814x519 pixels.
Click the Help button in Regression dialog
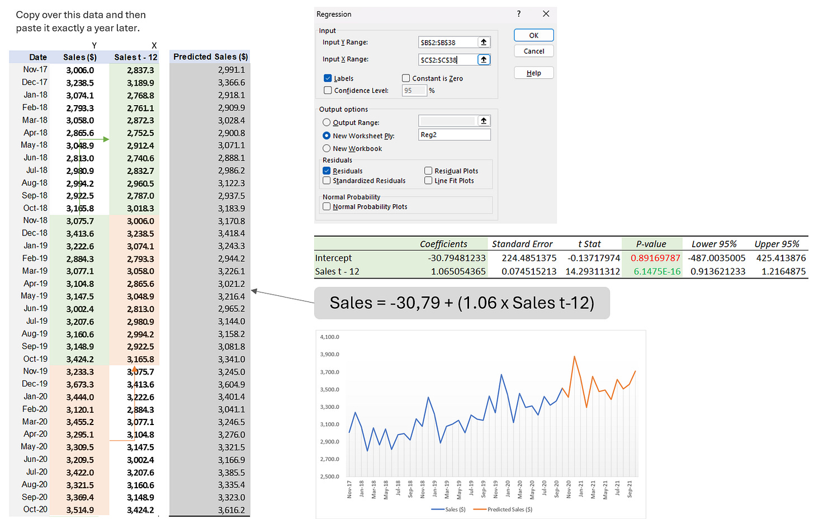pos(534,73)
